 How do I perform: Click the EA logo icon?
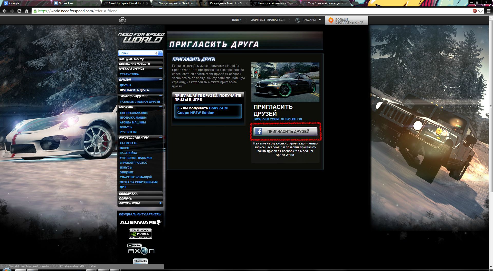(122, 20)
